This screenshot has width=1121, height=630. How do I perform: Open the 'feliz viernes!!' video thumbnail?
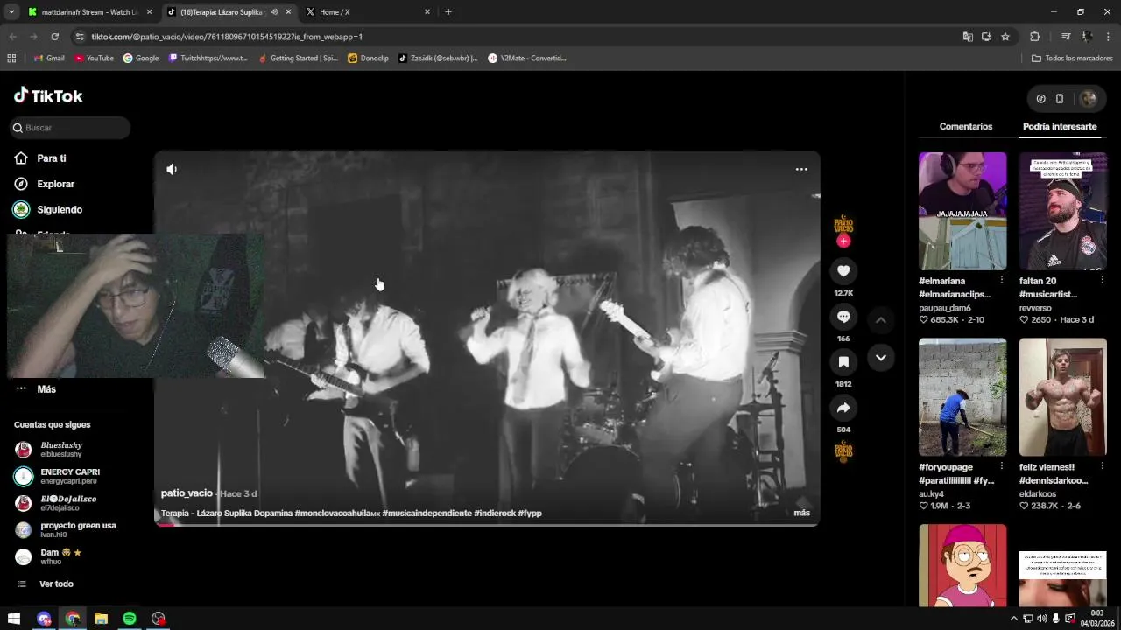1062,397
